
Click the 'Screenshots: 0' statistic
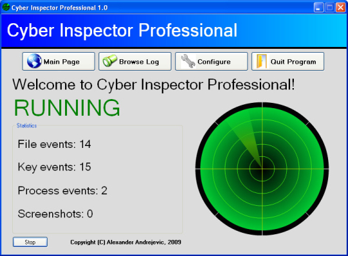coord(55,214)
